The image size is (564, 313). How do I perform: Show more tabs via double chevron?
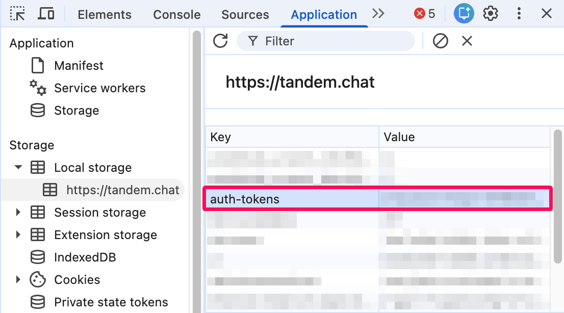click(378, 14)
